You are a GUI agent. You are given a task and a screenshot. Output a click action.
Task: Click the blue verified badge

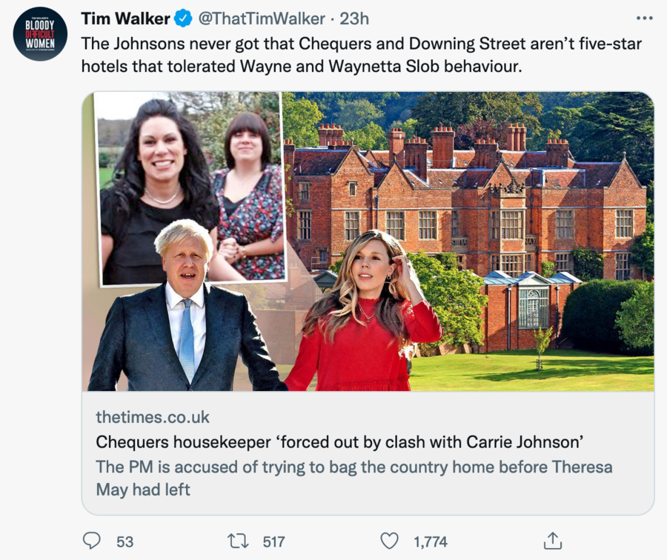click(x=183, y=19)
